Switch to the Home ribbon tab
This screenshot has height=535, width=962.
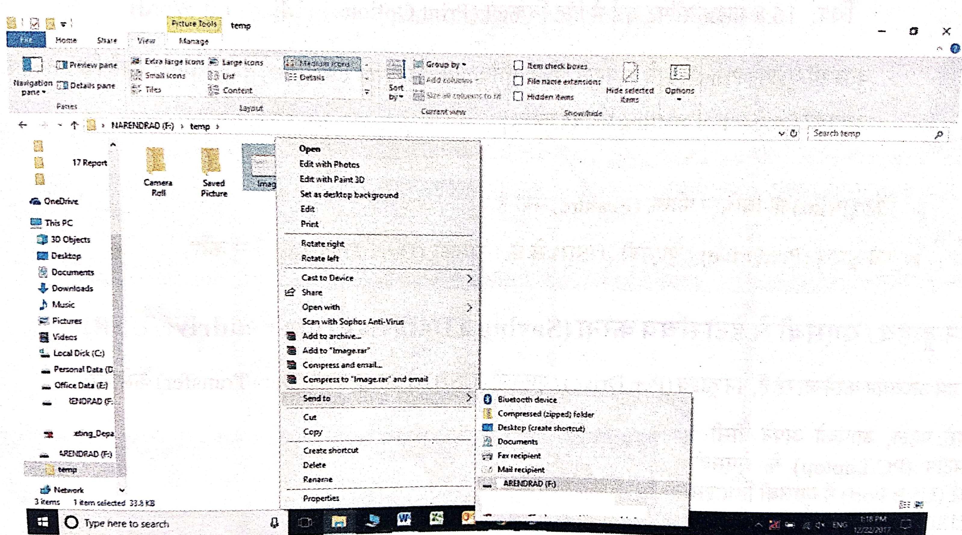click(x=66, y=40)
